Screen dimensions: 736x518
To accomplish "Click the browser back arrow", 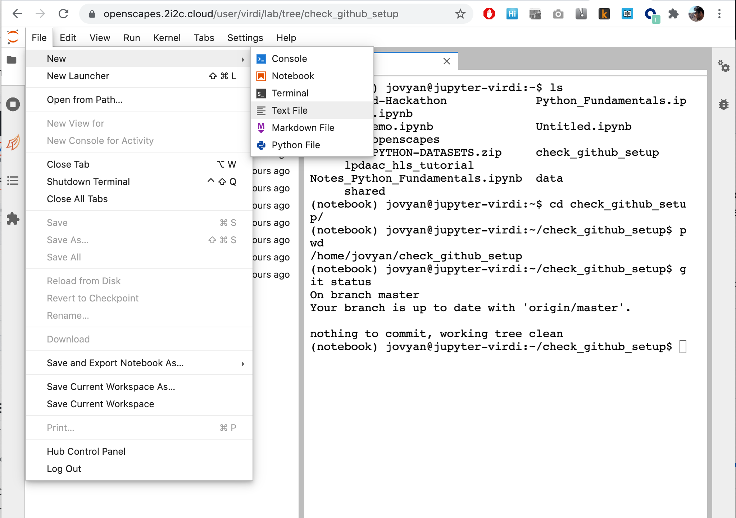I will pyautogui.click(x=18, y=14).
